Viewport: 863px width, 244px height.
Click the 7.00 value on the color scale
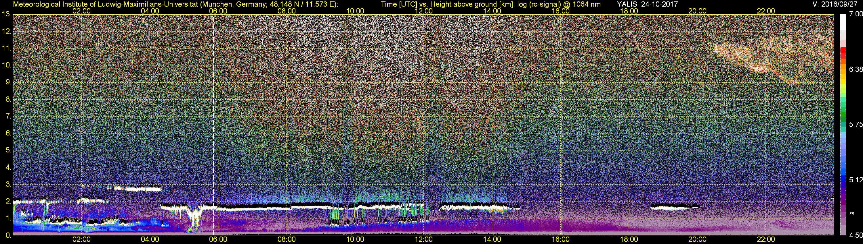coord(856,14)
